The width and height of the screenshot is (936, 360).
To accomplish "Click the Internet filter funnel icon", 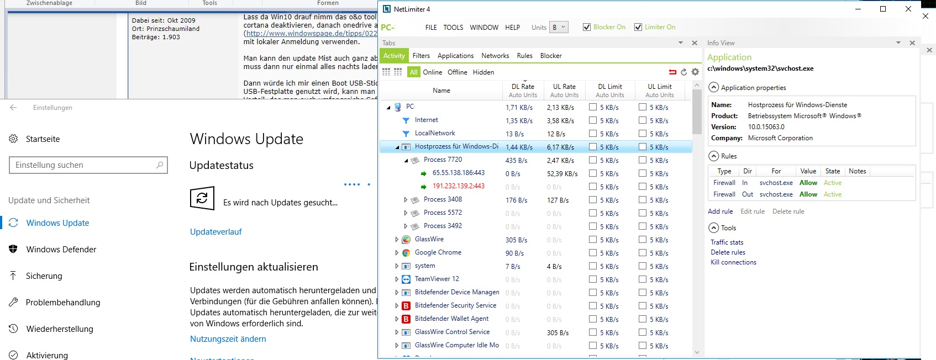I will coord(406,120).
